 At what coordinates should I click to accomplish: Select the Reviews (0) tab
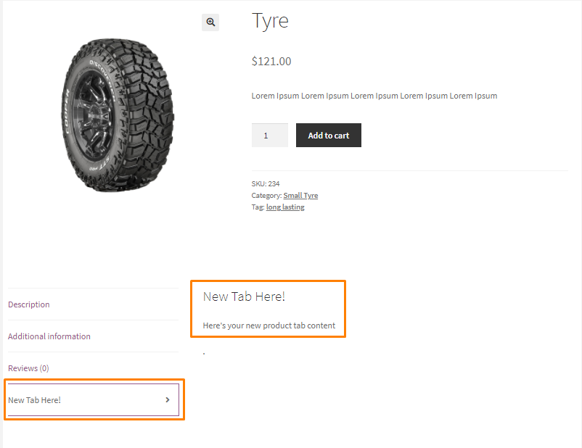pyautogui.click(x=28, y=368)
